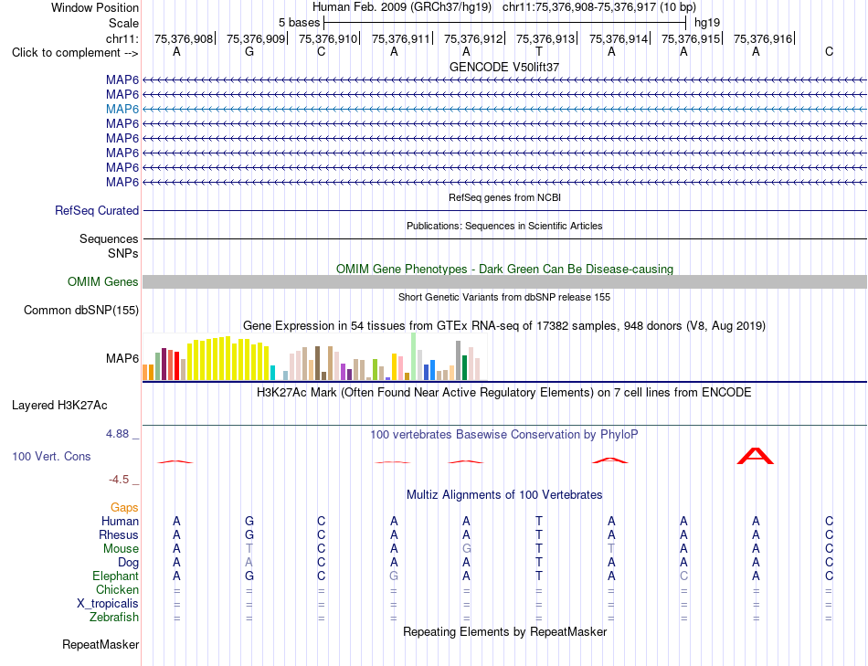Click the Layered H3K27Ac track label

(x=59, y=406)
